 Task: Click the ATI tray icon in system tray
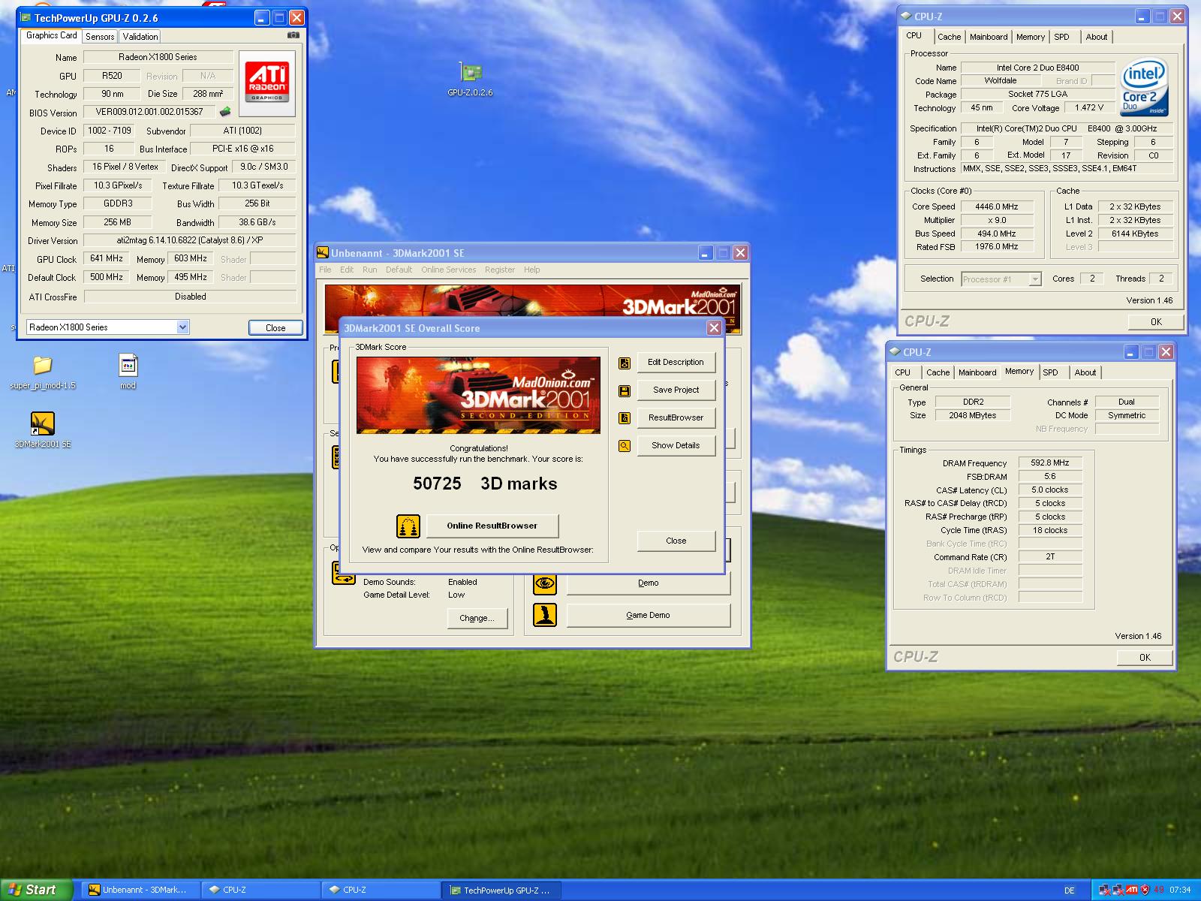[1132, 890]
